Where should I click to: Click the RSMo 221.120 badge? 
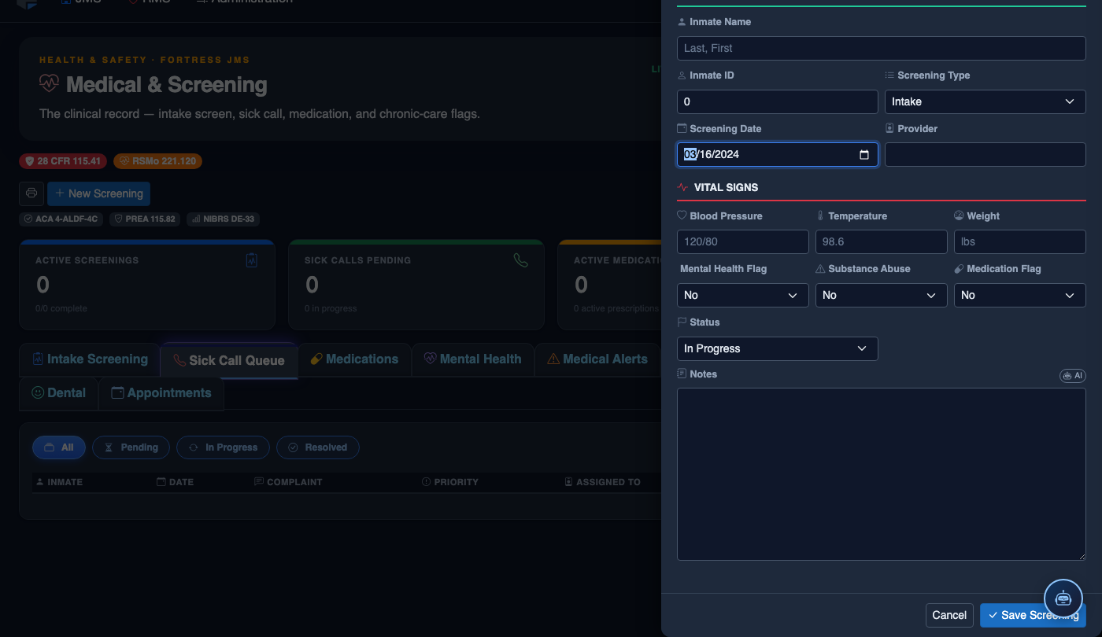[157, 161]
